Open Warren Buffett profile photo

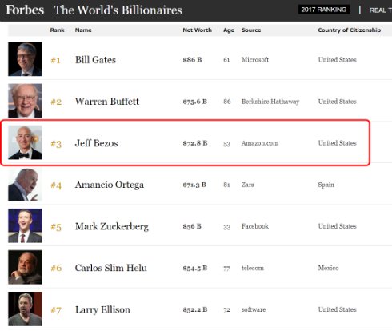point(25,101)
